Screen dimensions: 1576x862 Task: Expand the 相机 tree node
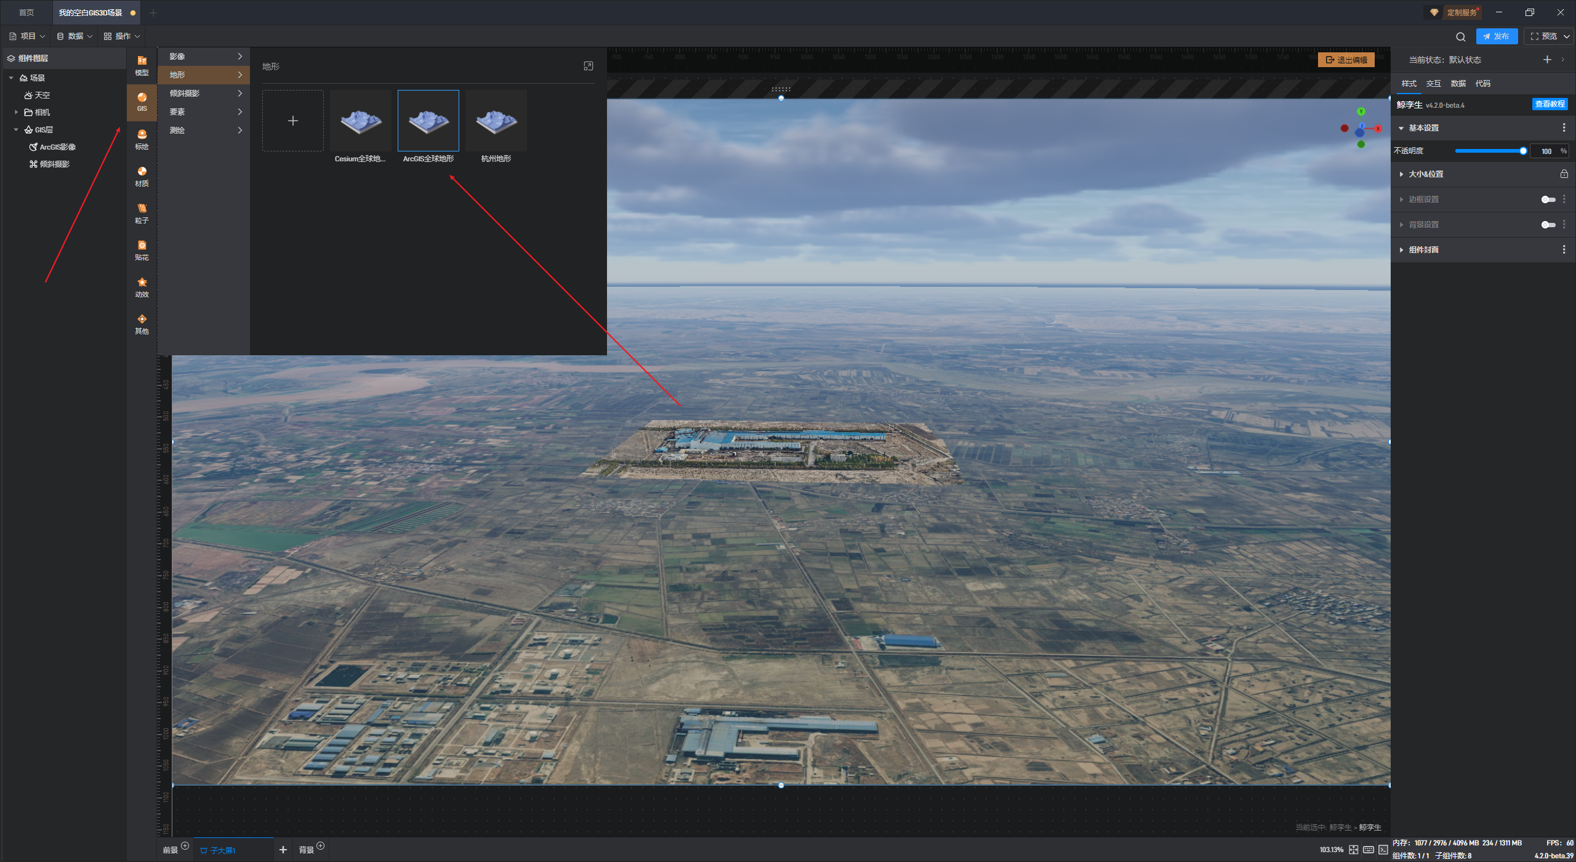point(16,112)
